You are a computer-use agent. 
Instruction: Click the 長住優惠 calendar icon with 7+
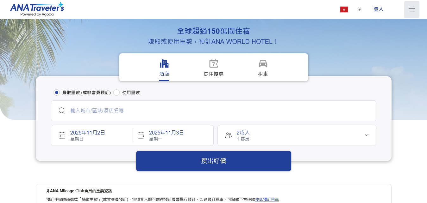(x=213, y=64)
